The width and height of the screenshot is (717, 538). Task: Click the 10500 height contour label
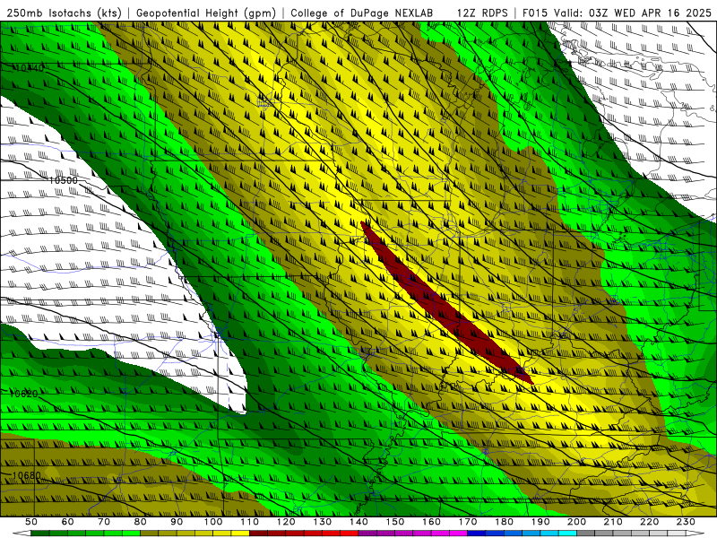(63, 180)
